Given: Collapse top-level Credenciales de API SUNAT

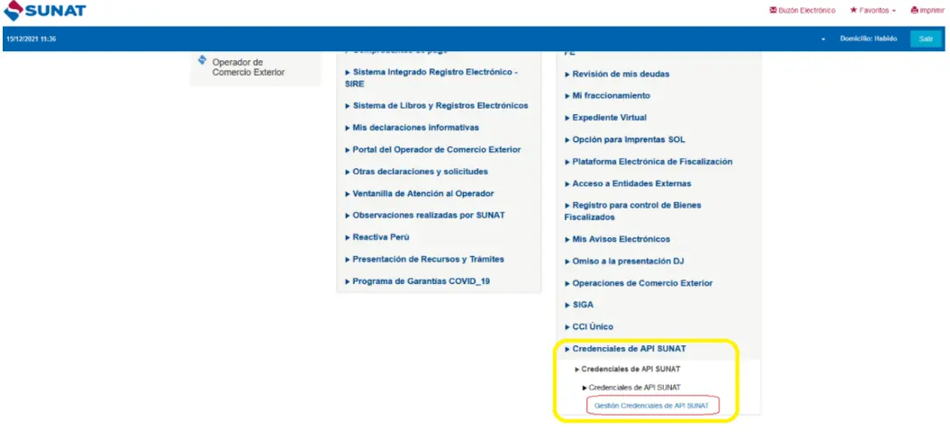Looking at the screenshot, I should tap(629, 349).
